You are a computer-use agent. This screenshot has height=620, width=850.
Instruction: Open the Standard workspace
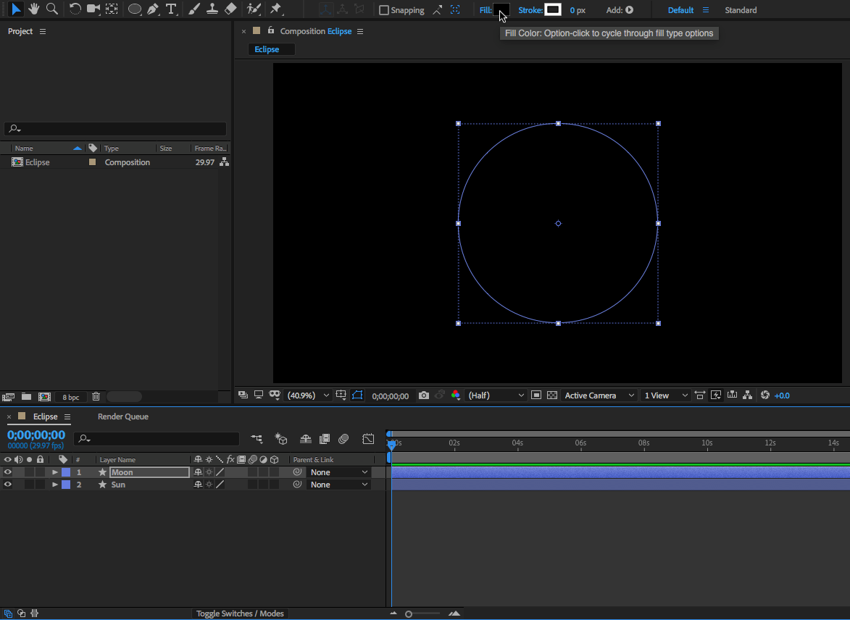(741, 10)
